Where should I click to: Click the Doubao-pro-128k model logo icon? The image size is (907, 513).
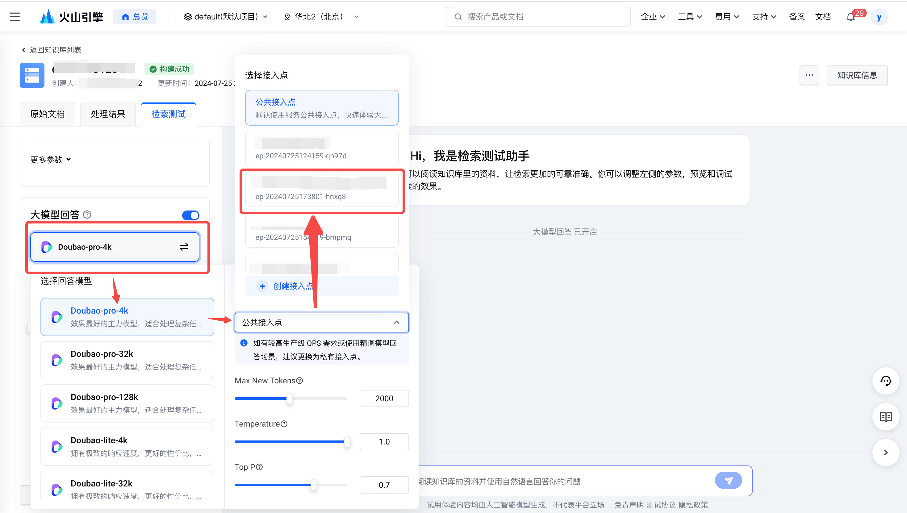coord(57,403)
